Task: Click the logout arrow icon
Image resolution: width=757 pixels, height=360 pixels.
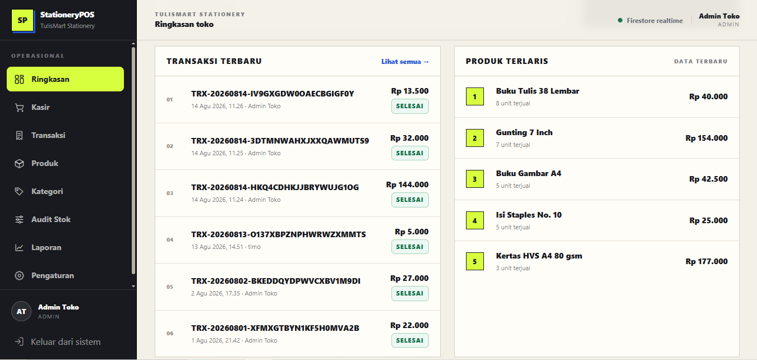Action: tap(20, 341)
